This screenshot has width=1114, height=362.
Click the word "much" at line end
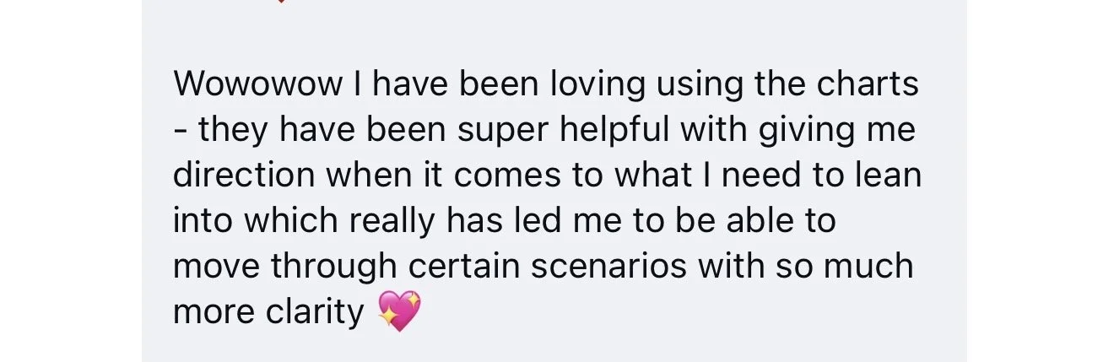coord(873,267)
